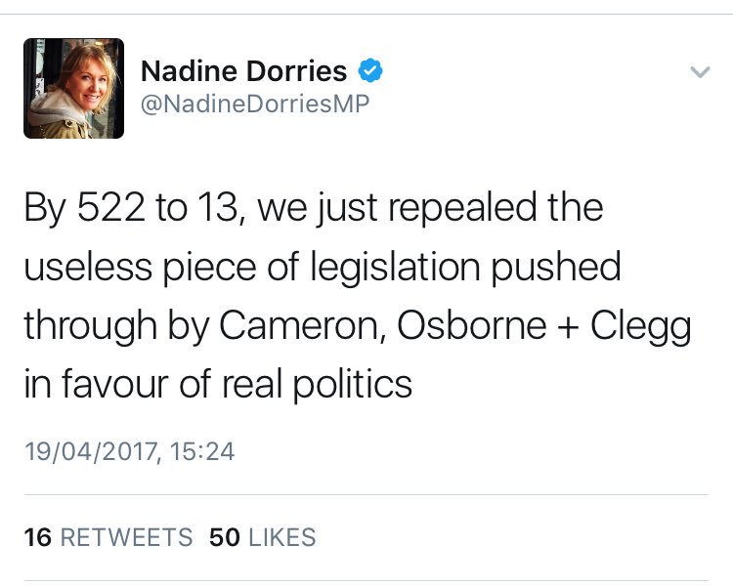This screenshot has height=587, width=733.
Task: Click the 15:24 time in timestamp
Action: pyautogui.click(x=204, y=452)
